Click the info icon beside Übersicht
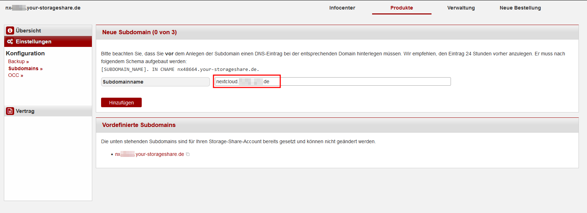 pos(10,31)
